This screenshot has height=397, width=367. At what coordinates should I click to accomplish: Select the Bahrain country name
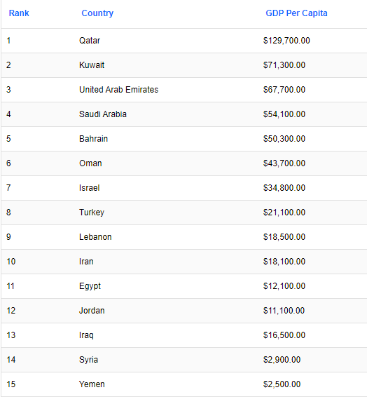point(94,139)
